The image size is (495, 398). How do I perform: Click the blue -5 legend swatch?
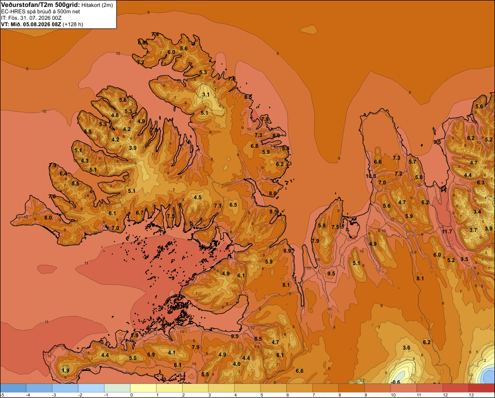(13, 388)
